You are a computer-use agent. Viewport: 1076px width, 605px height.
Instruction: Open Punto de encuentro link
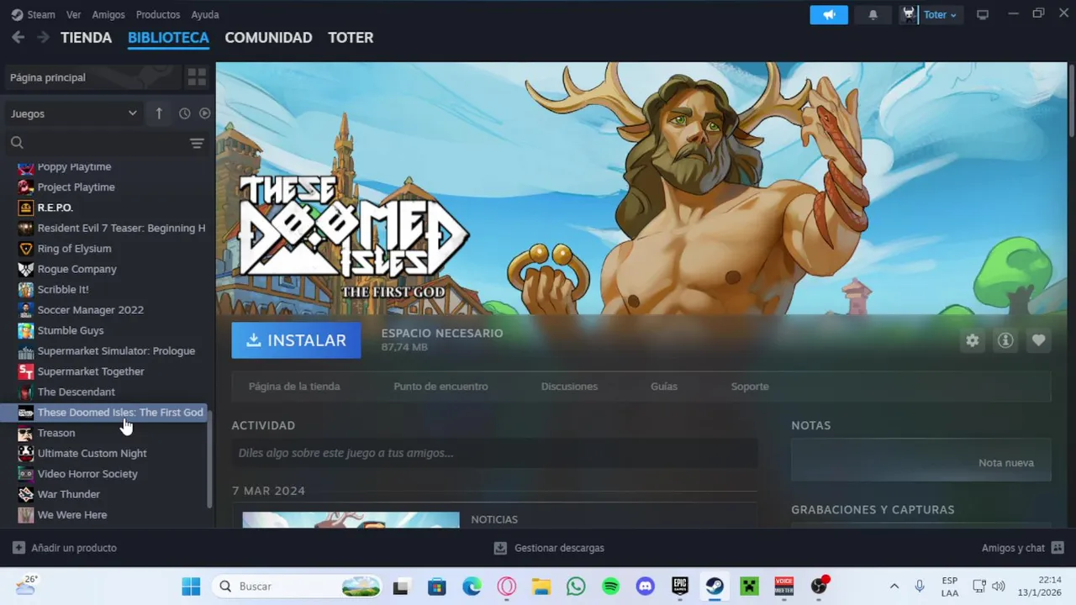(440, 387)
